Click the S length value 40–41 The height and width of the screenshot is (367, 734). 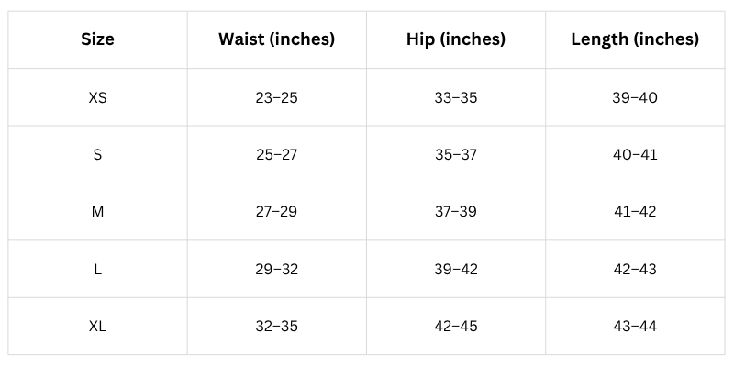(x=635, y=154)
